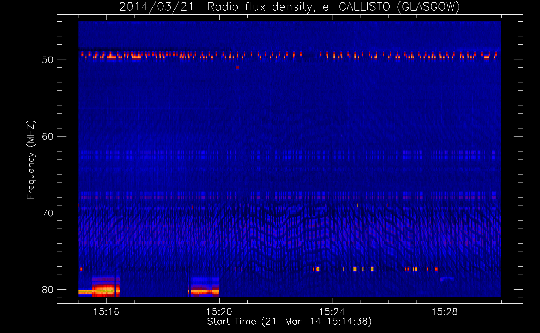Click the 15:28 time tick label
The width and height of the screenshot is (540, 333).
[445, 312]
